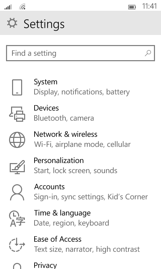Click in the Find a setting field

coord(80,53)
